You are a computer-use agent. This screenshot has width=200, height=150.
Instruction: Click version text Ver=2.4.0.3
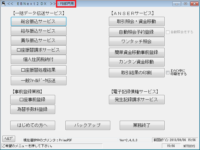pos(135,140)
